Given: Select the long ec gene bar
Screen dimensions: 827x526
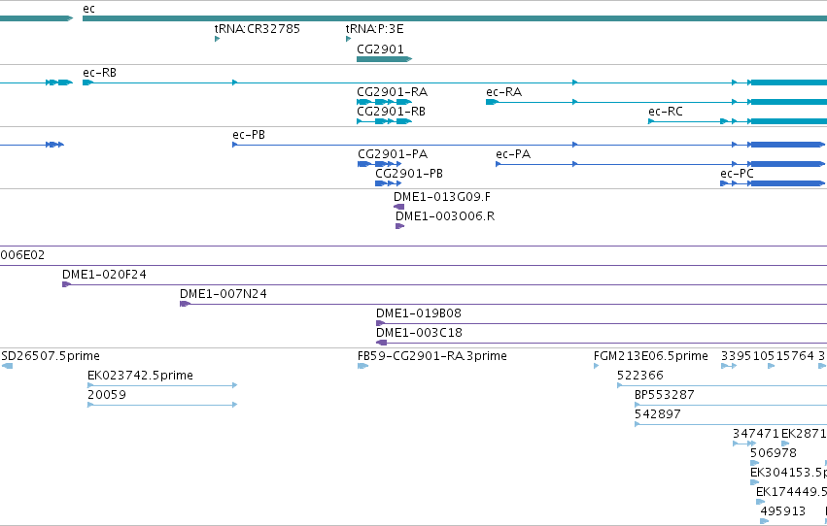Looking at the screenshot, I should coord(455,19).
